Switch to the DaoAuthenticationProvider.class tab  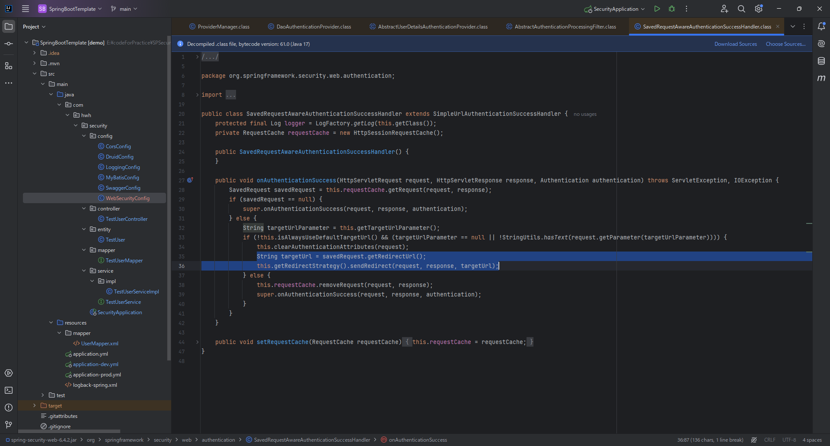point(310,27)
